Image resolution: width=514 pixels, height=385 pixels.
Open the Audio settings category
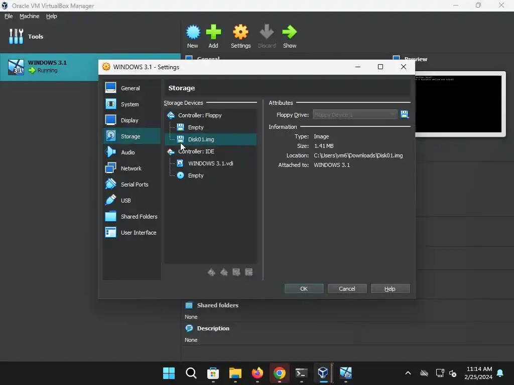132,152
